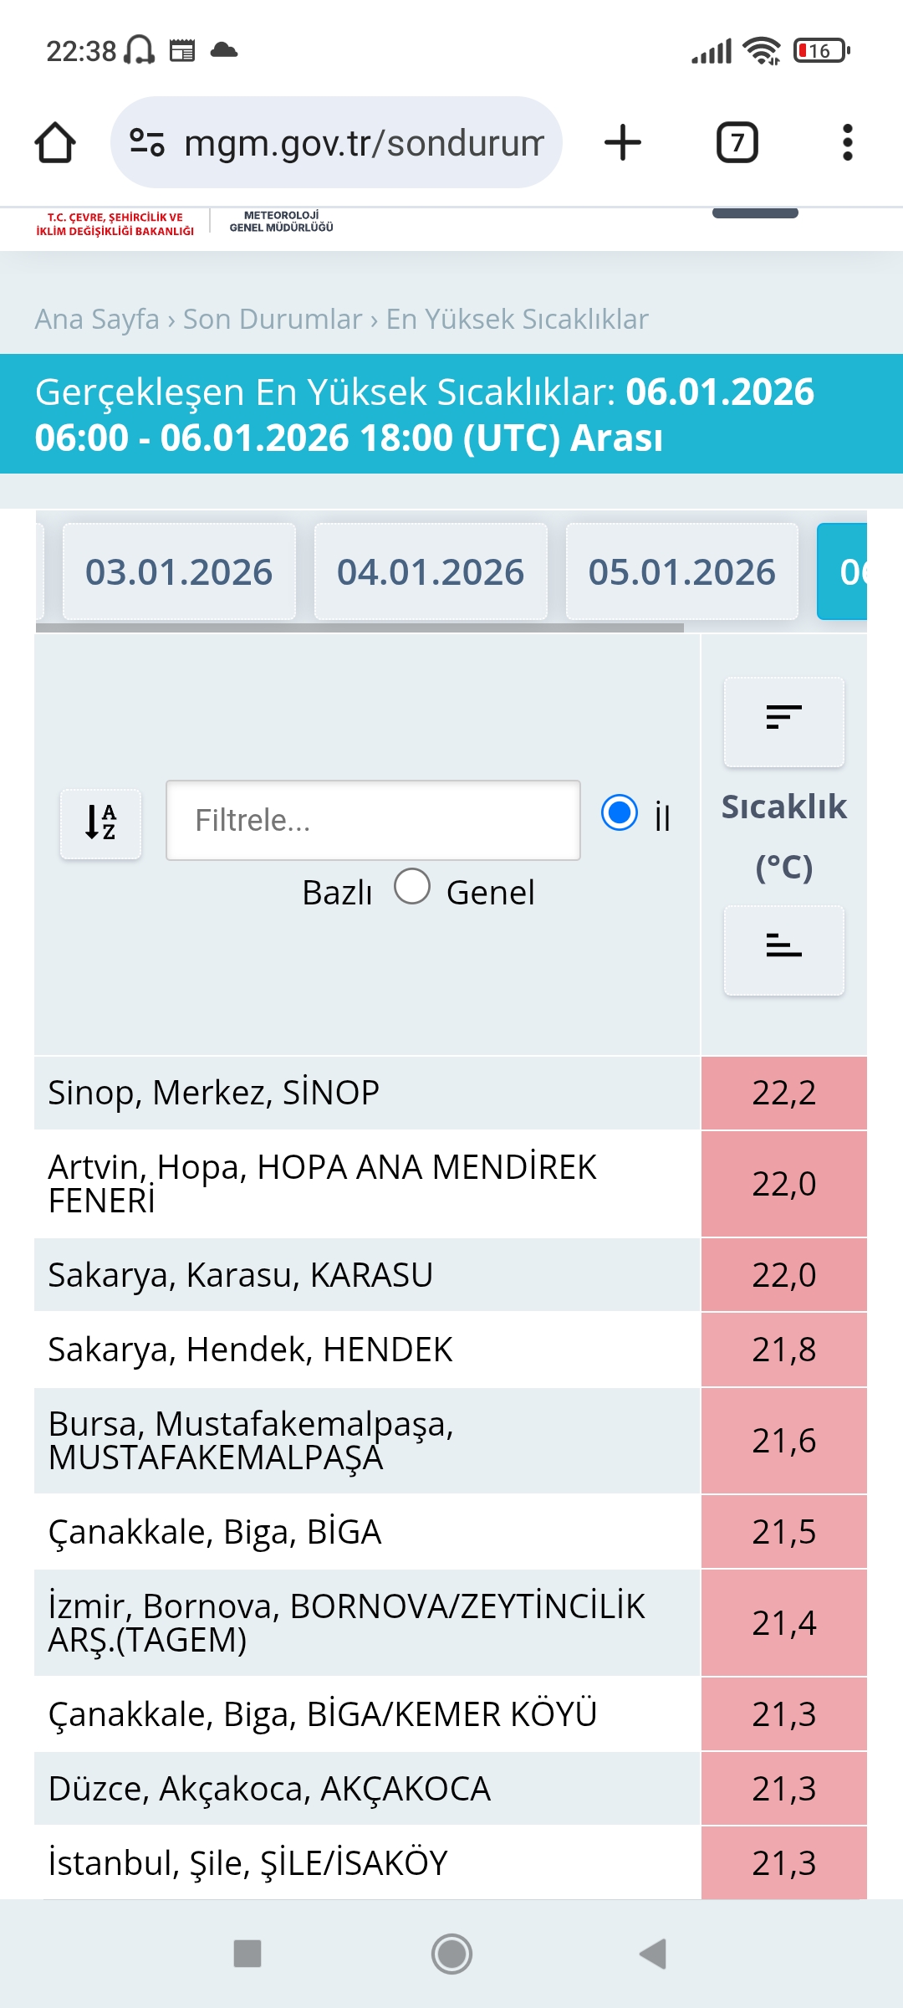This screenshot has height=2008, width=903.
Task: Tap the browser home icon
Action: [55, 142]
